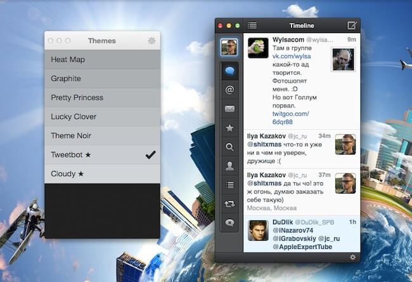The image size is (412, 282).
Task: Choose Graphite from the themes list
Action: (x=102, y=79)
